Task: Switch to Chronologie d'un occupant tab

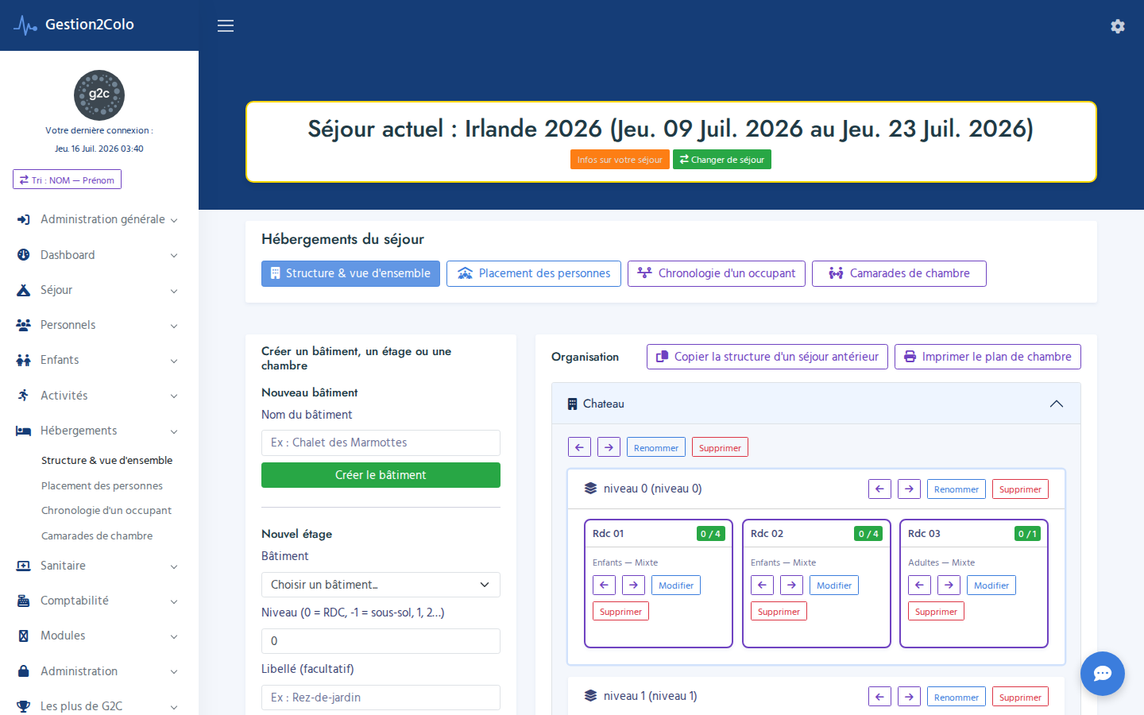Action: click(x=717, y=273)
